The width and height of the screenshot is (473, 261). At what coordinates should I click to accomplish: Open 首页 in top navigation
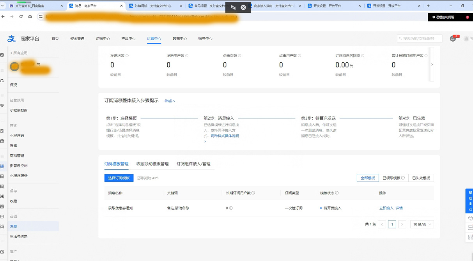point(55,39)
